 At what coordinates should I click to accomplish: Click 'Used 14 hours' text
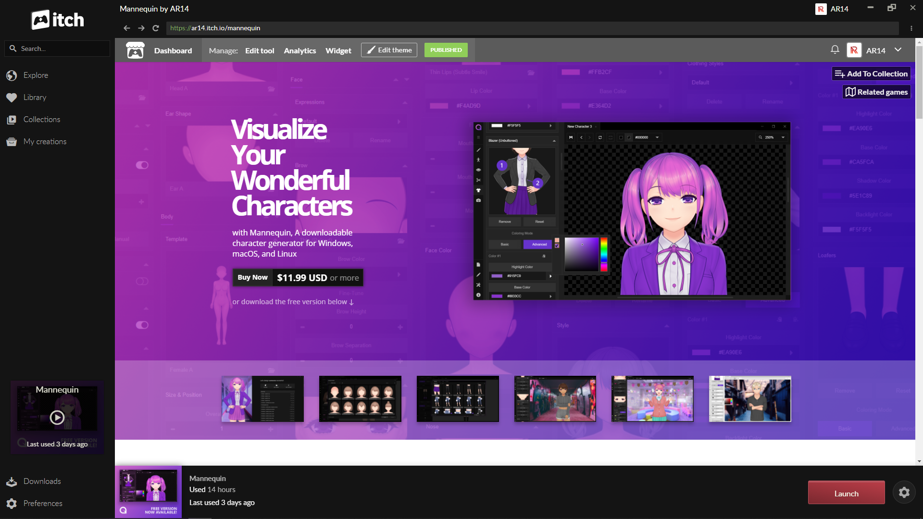click(212, 490)
